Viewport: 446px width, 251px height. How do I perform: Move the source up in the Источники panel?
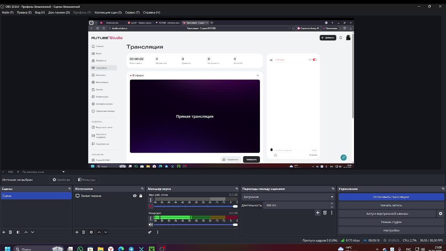point(99,232)
